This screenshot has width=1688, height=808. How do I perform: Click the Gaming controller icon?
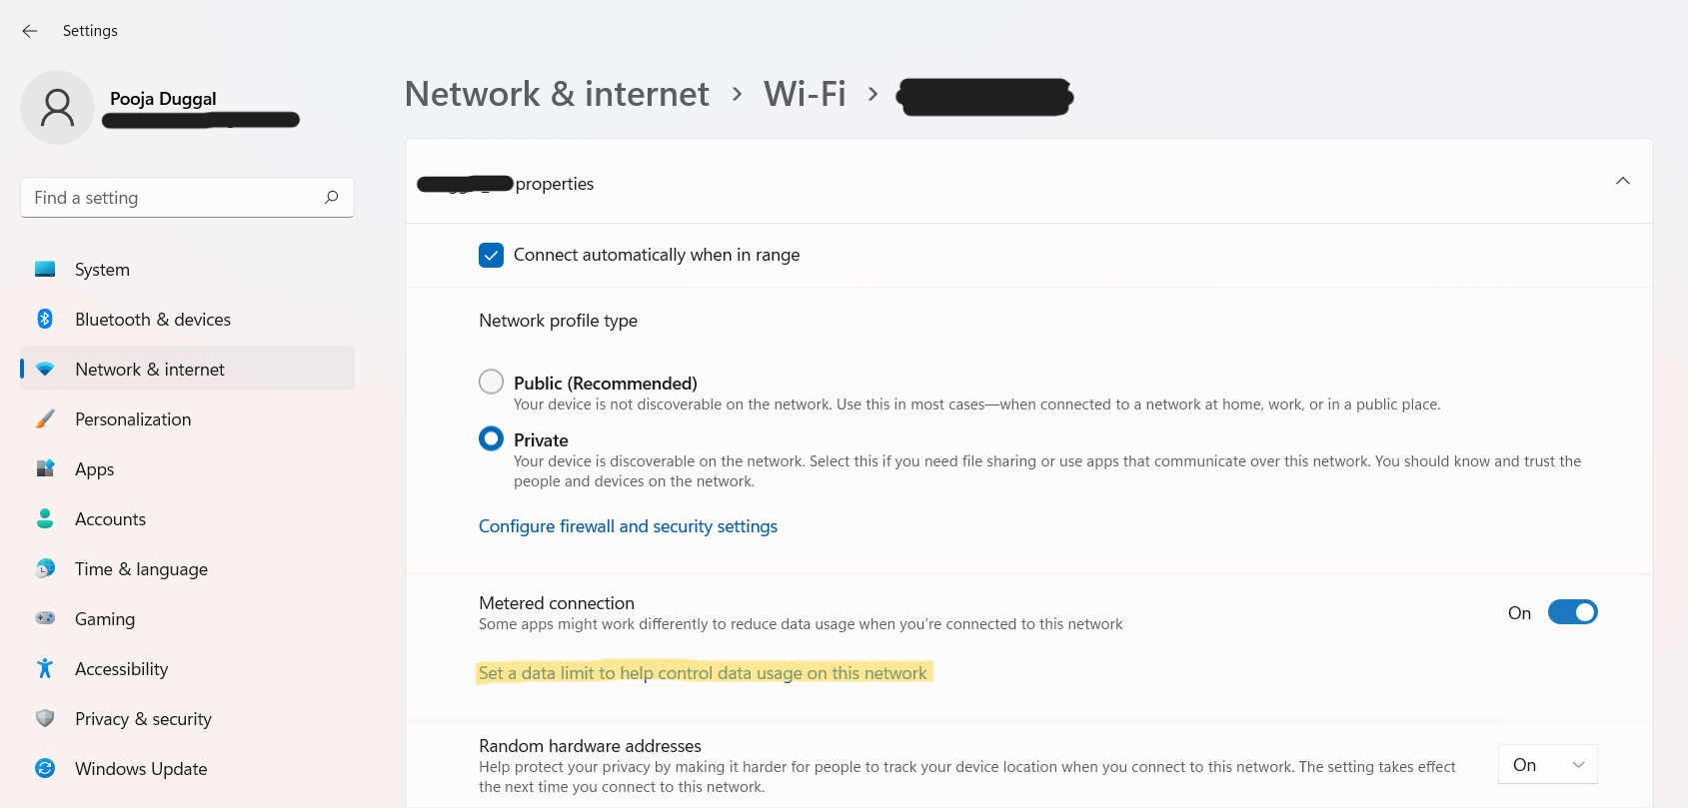coord(45,619)
